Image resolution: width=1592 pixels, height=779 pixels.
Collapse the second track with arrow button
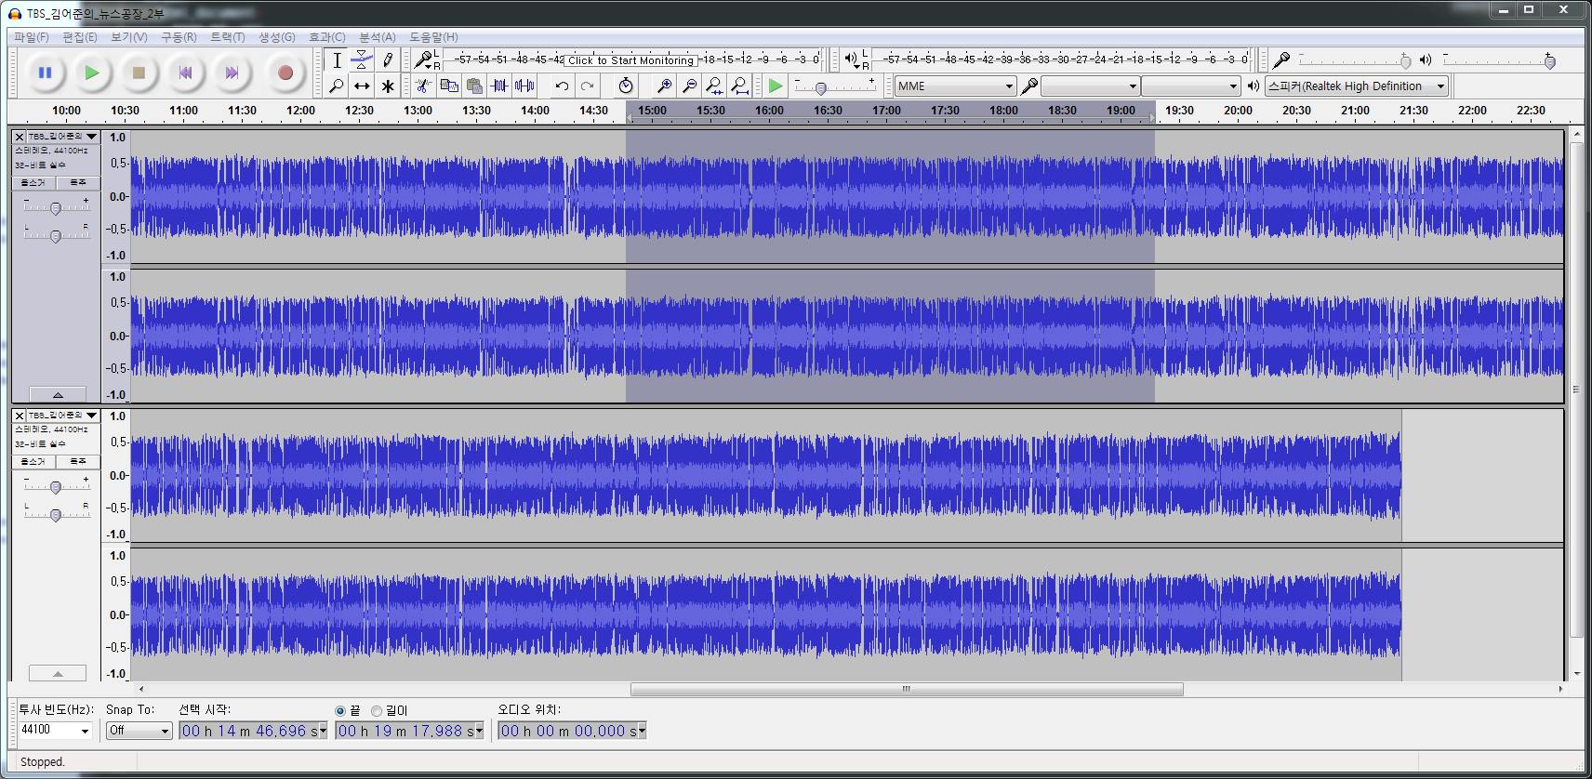pyautogui.click(x=58, y=673)
